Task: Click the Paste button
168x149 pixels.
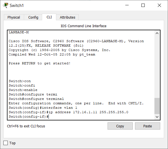Action: (147, 126)
